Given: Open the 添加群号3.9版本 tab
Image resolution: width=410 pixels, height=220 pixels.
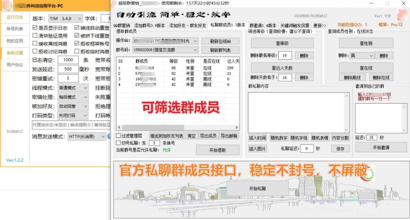Looking at the screenshot, I should point(149,25).
